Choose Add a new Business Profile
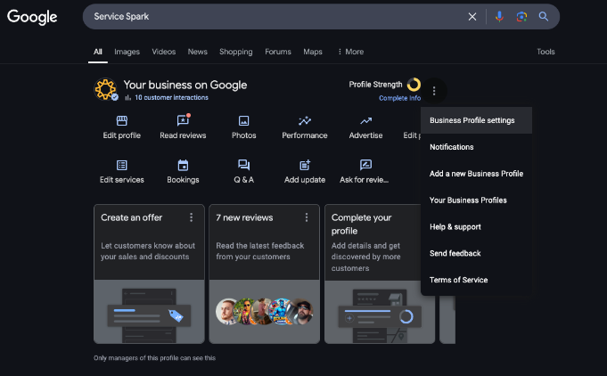The width and height of the screenshot is (607, 376). [476, 174]
